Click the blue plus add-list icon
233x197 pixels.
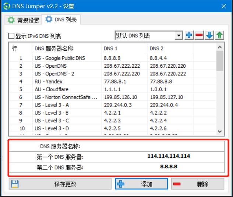coord(189,35)
